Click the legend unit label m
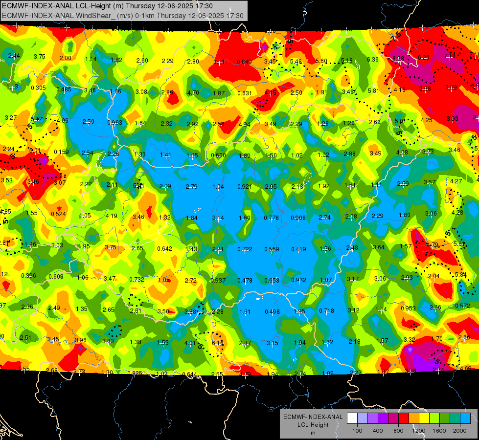Viewport: 479px width, 440px height. tap(313, 433)
